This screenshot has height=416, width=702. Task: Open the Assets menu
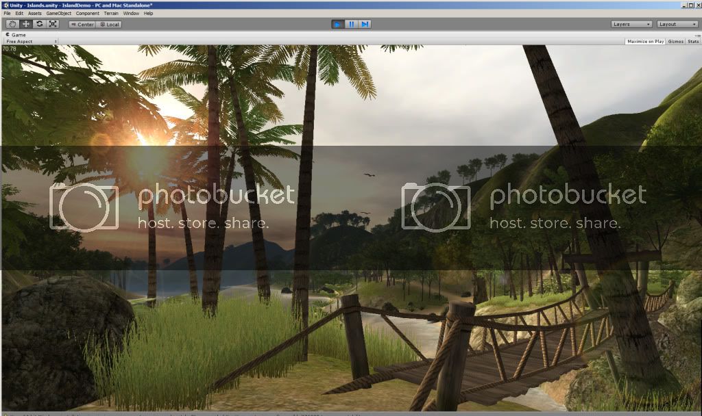pos(34,14)
